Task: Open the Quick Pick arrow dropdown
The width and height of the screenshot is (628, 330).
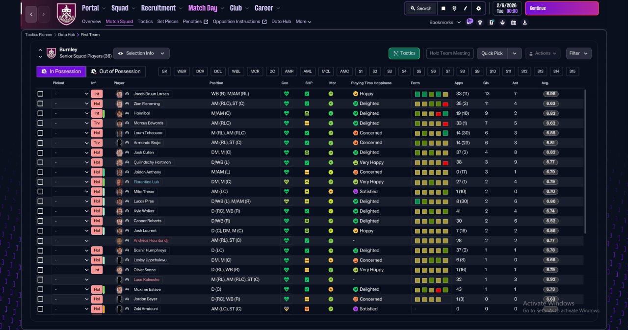Action: [x=514, y=53]
